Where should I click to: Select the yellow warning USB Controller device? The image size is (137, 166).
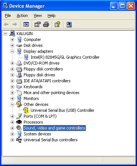pos(63,110)
